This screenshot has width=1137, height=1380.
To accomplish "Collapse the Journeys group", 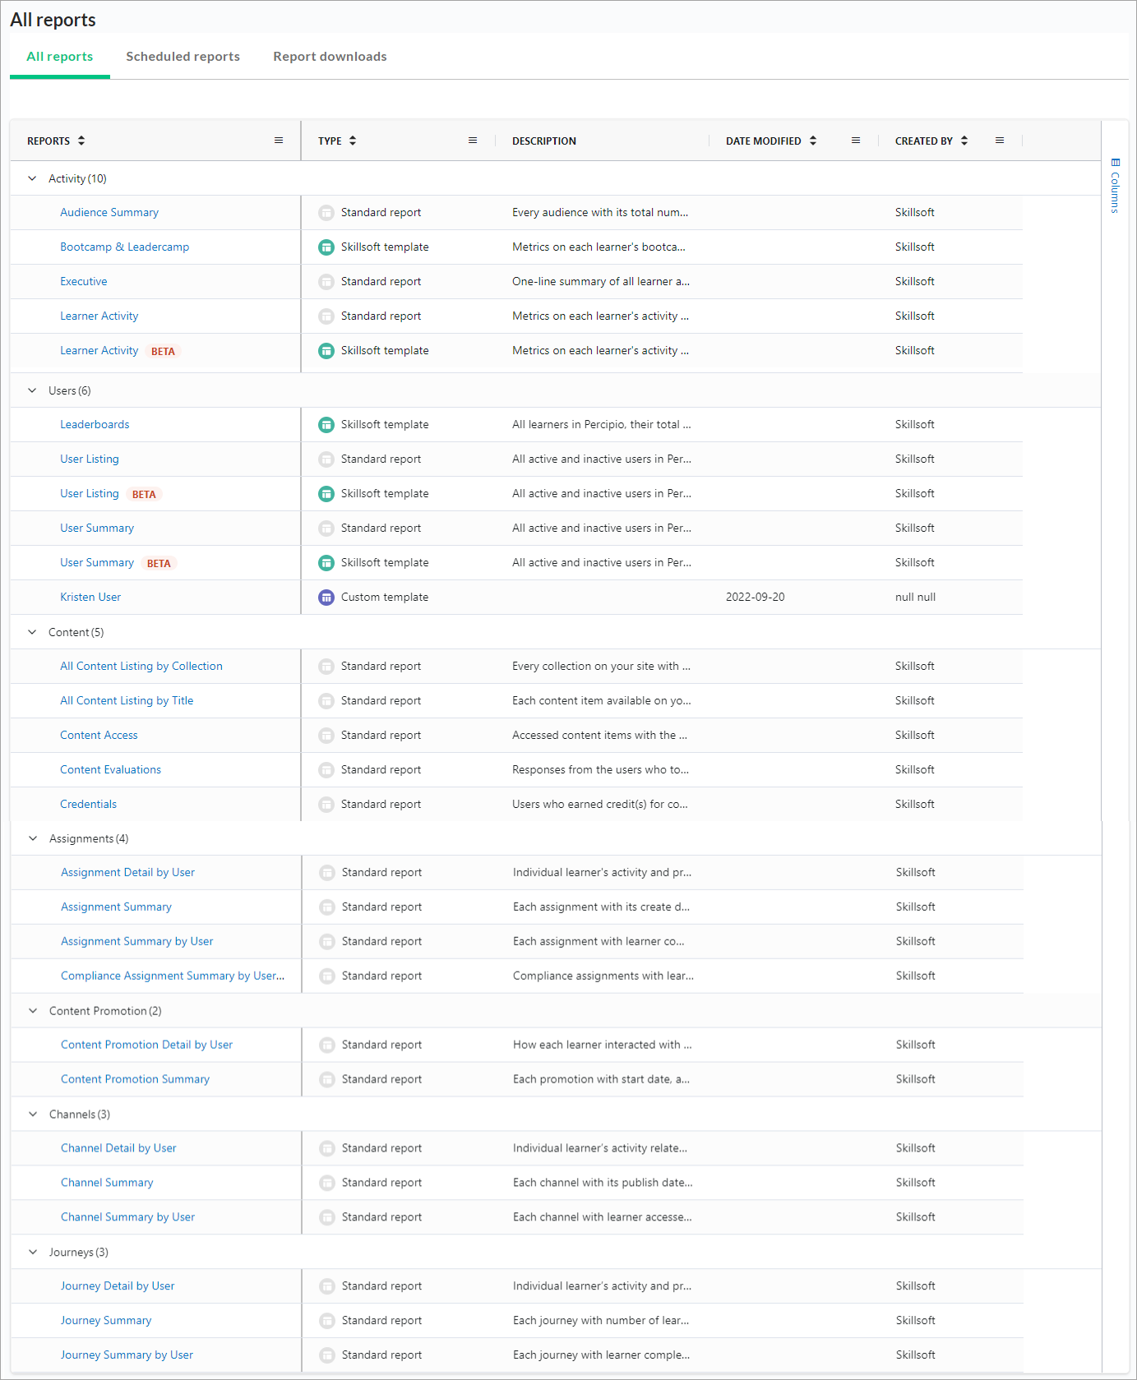I will 33,1252.
